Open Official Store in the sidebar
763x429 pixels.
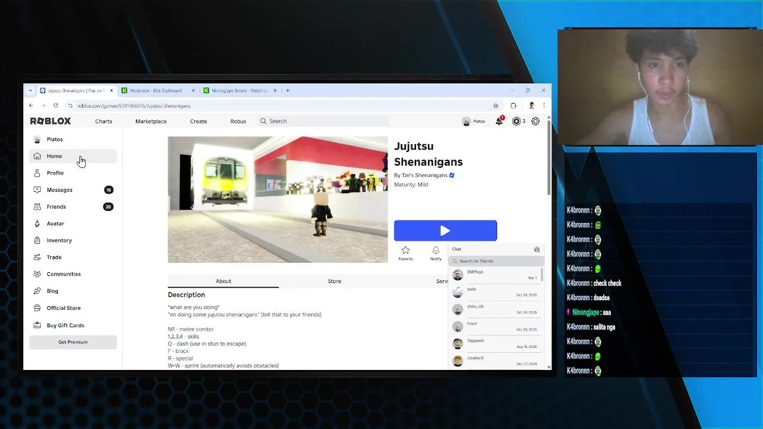73,308
